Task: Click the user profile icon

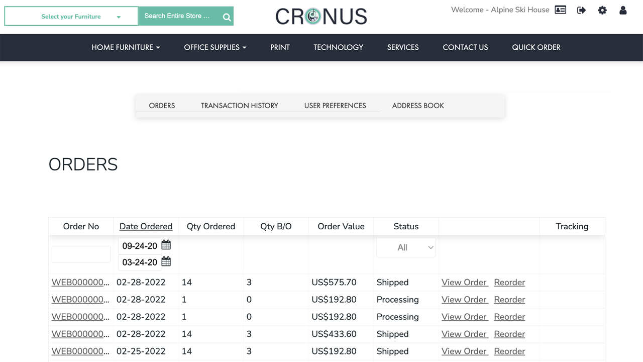Action: coord(623,10)
